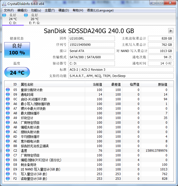Click the status orb of row BB
Image resolution: width=178 pixels, height=186 pixels.
pyautogui.click(x=8, y=146)
